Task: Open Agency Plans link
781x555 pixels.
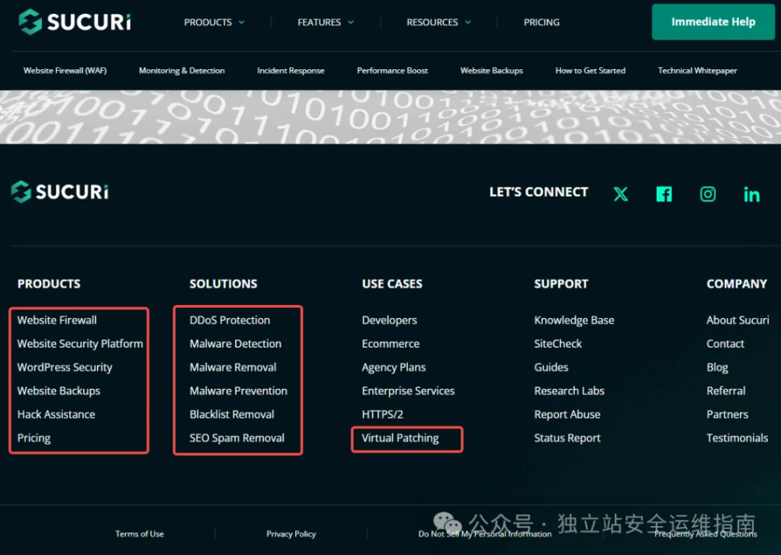Action: click(x=394, y=367)
